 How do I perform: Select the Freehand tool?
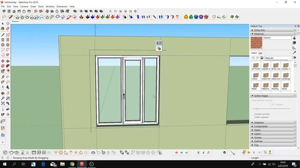(x=7, y=35)
